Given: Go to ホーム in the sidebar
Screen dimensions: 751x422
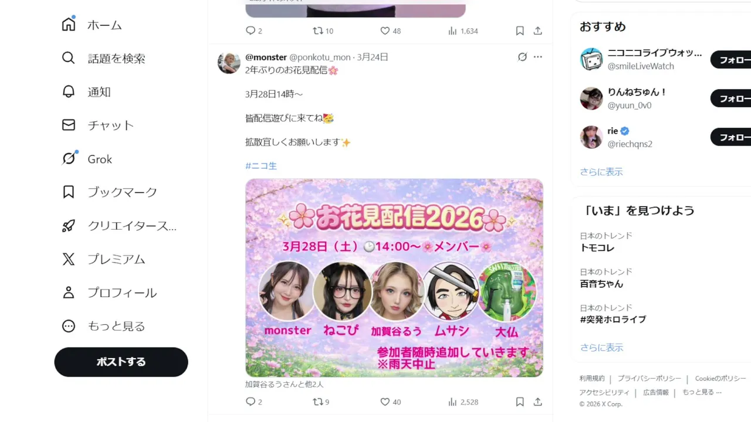Looking at the screenshot, I should click(x=92, y=25).
